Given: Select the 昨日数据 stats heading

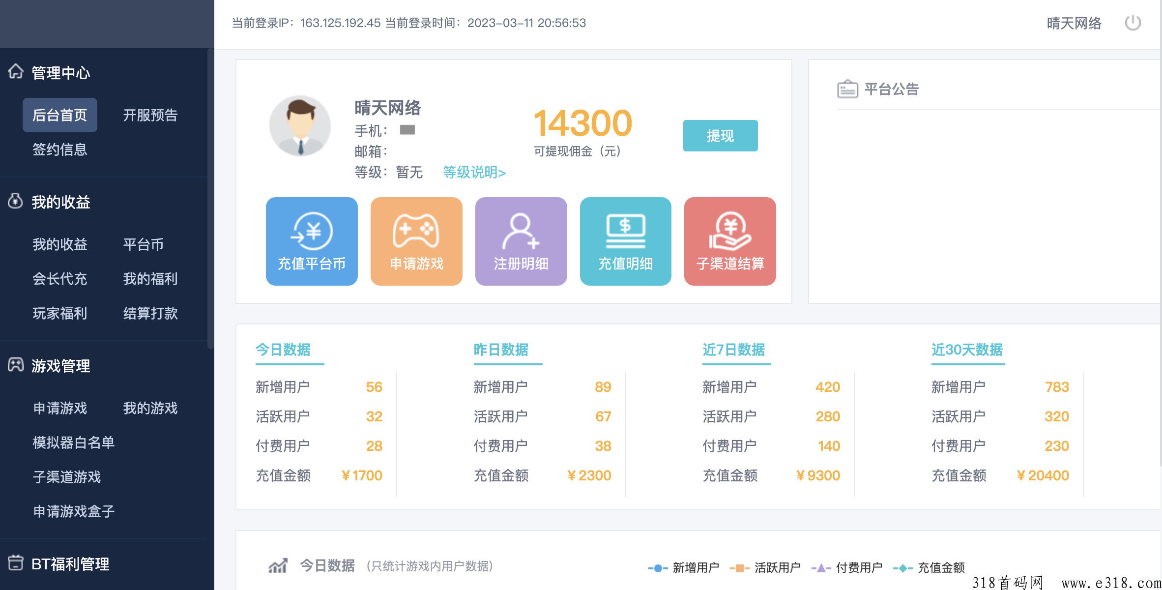Looking at the screenshot, I should 501,350.
